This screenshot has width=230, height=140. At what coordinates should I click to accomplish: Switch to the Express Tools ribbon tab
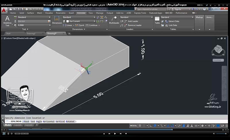[x=140, y=13]
